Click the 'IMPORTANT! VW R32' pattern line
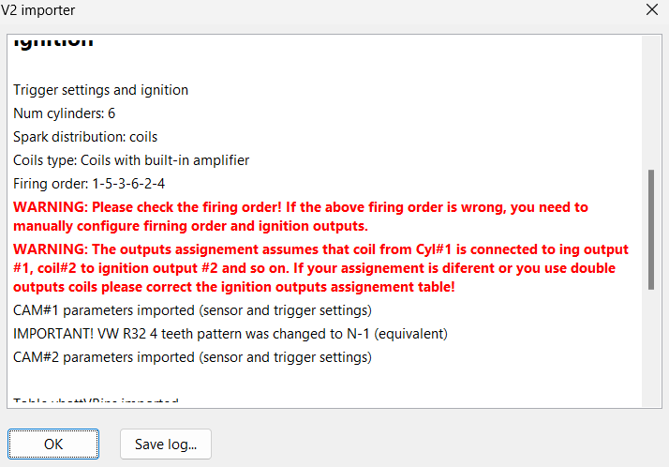The image size is (669, 467). point(230,334)
